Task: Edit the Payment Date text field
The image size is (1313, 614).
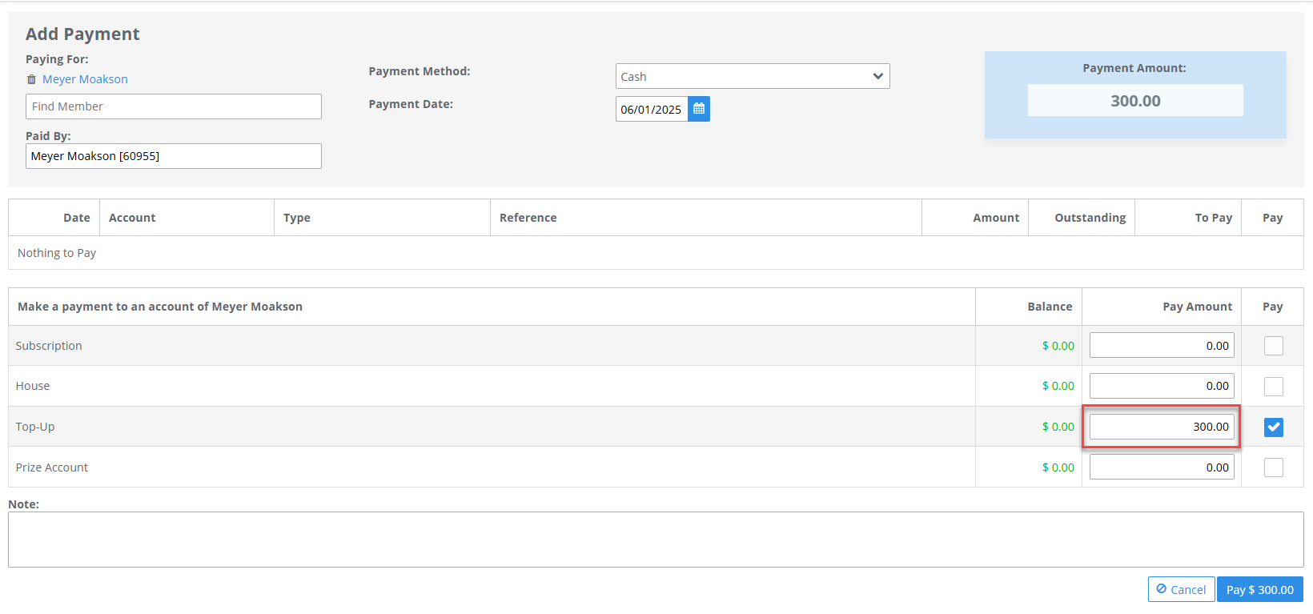Action: (652, 109)
